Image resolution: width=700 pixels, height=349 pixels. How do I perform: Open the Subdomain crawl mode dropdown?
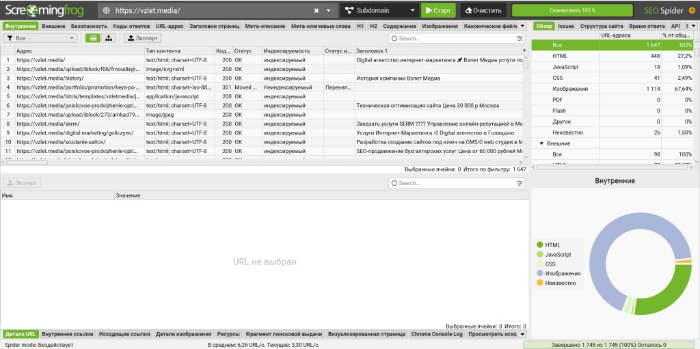(379, 10)
